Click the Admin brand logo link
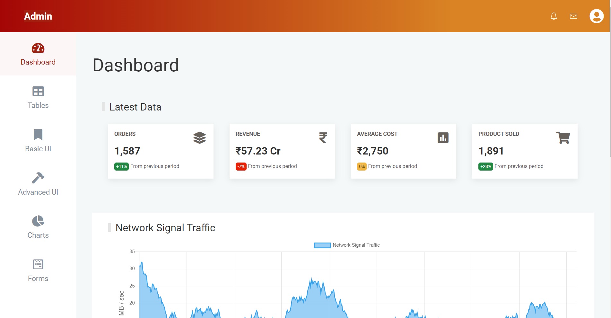This screenshot has height=318, width=611. (x=38, y=16)
